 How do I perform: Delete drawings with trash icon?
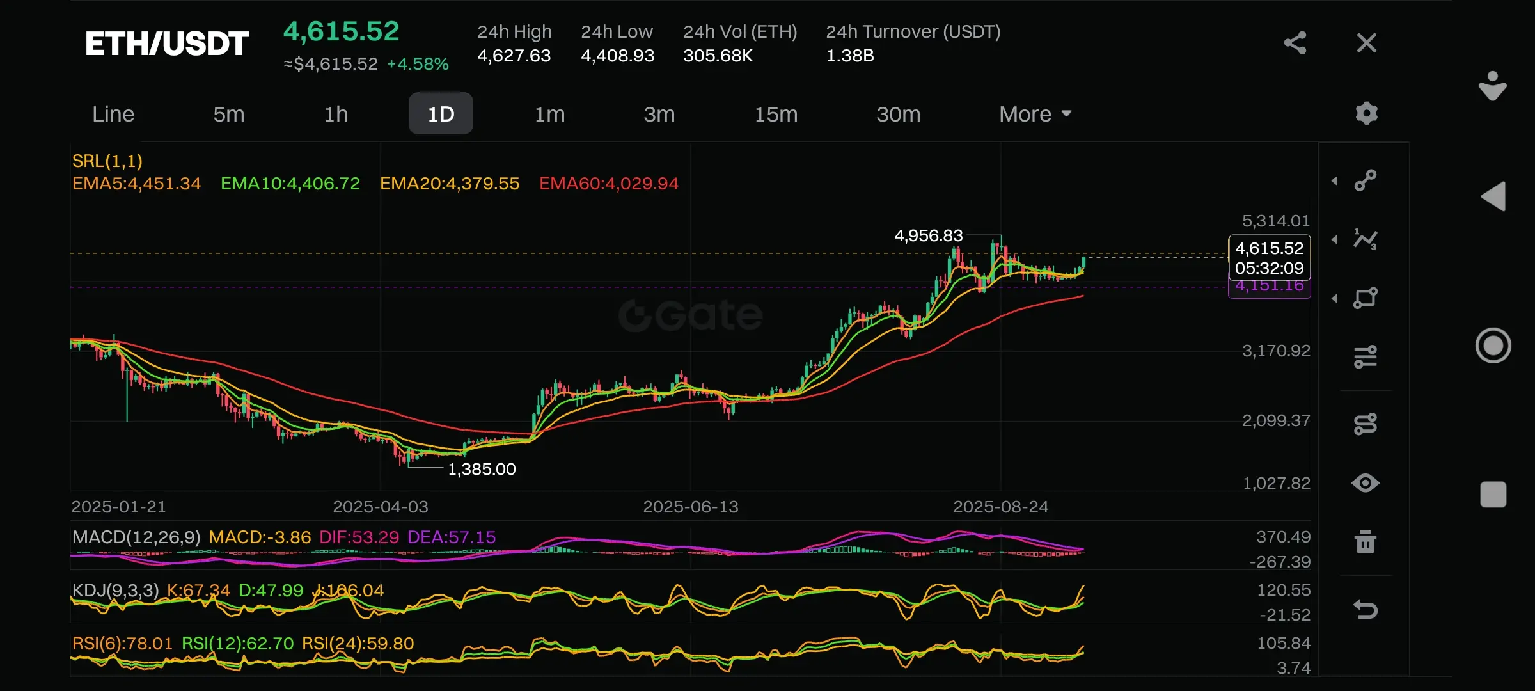click(x=1366, y=542)
